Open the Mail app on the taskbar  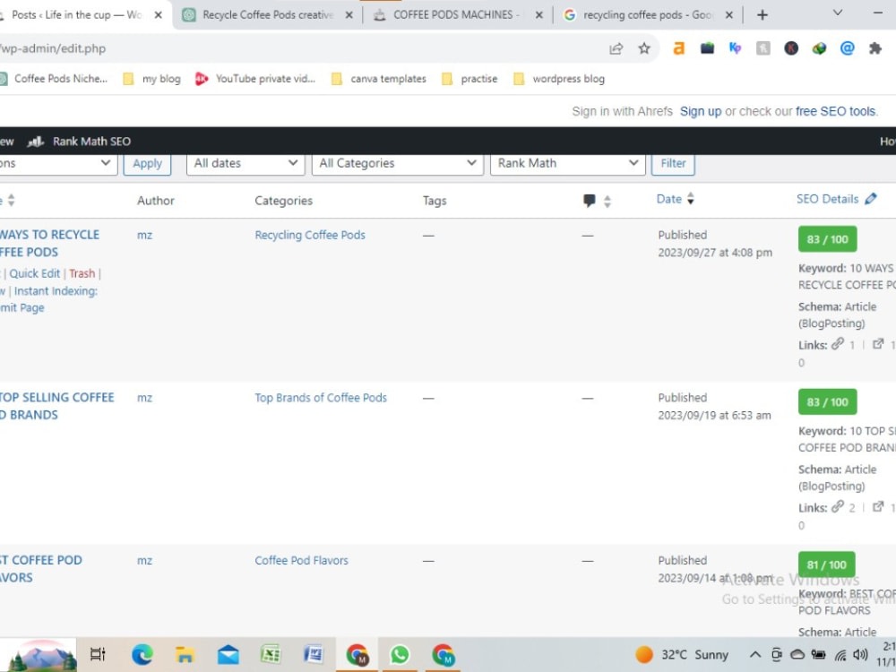(x=228, y=655)
